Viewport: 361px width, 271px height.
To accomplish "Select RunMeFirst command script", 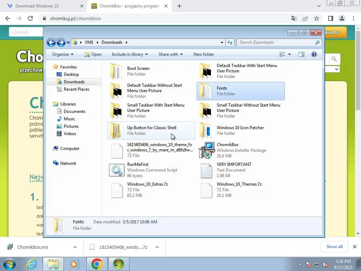I will click(151, 170).
